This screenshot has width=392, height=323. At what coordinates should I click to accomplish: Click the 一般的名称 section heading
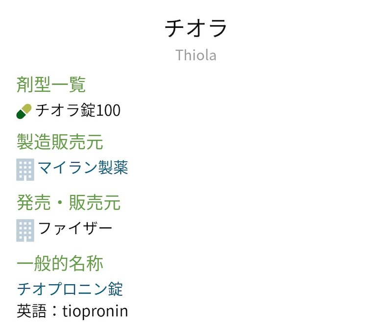[x=60, y=263]
